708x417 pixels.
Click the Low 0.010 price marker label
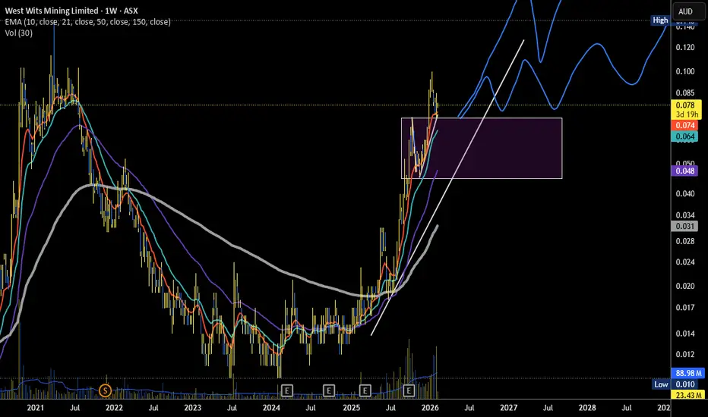675,384
